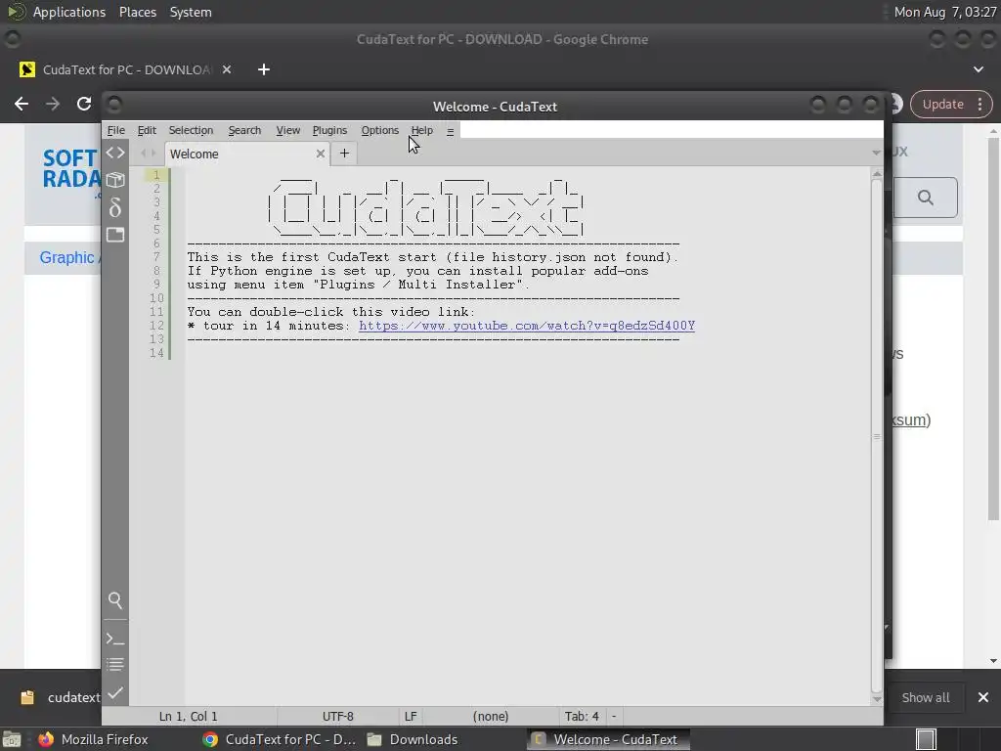
Task: Click the CudaText editor vertical scrollbar
Action: coord(877,436)
